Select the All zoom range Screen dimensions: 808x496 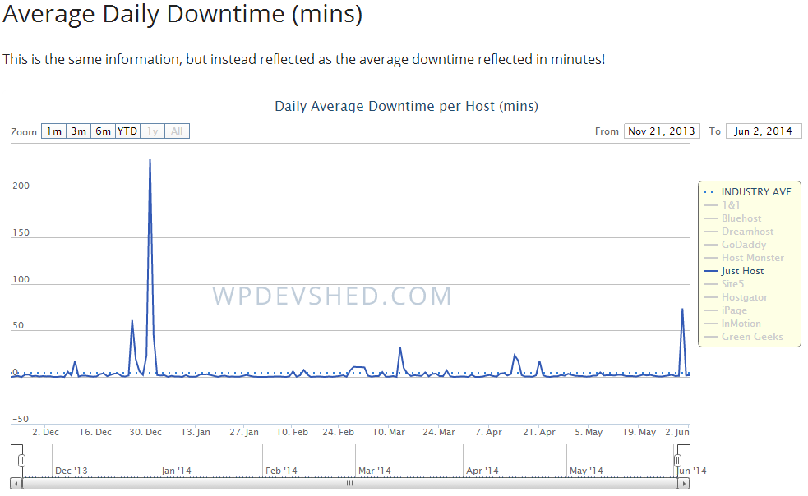pos(175,131)
